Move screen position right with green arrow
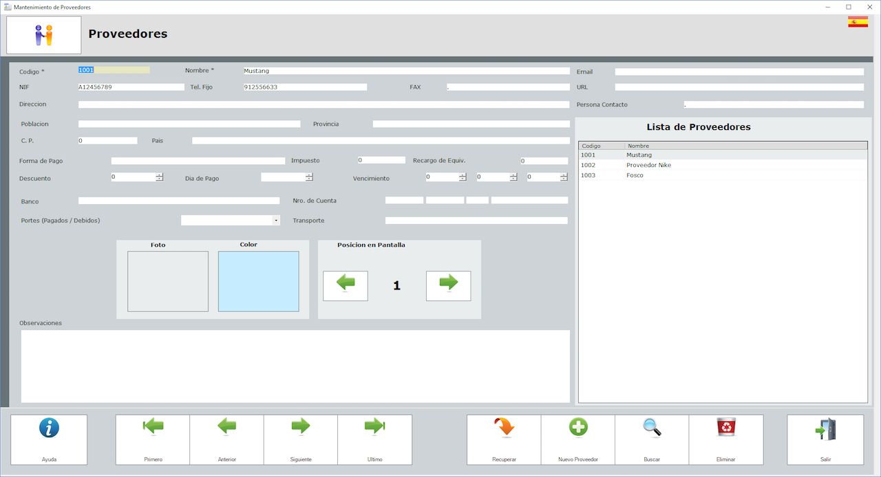 pyautogui.click(x=448, y=285)
